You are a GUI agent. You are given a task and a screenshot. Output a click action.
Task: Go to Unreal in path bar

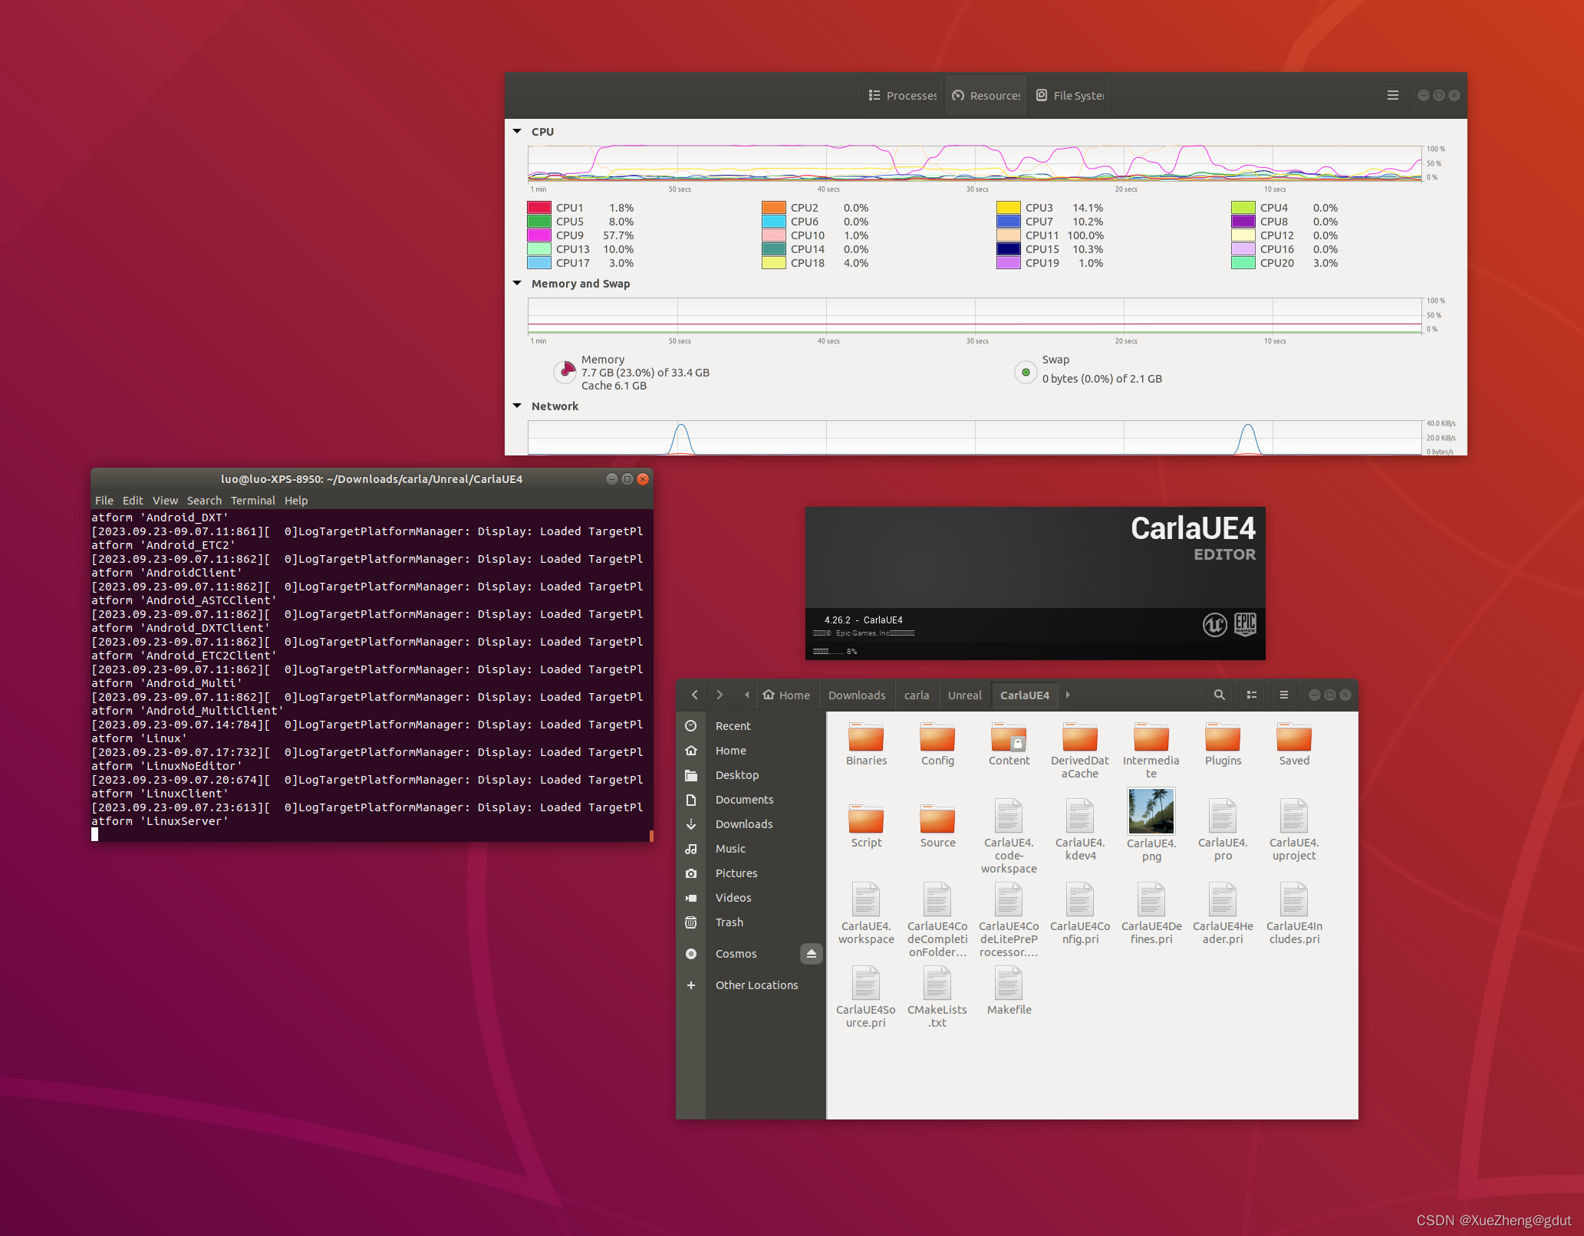[x=964, y=695]
